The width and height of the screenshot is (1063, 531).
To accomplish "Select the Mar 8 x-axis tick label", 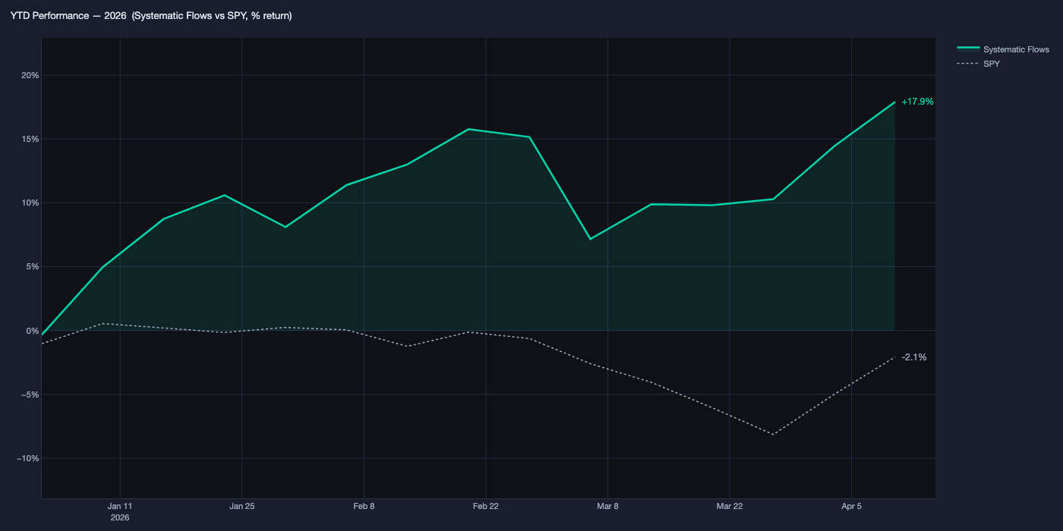I will (x=607, y=506).
